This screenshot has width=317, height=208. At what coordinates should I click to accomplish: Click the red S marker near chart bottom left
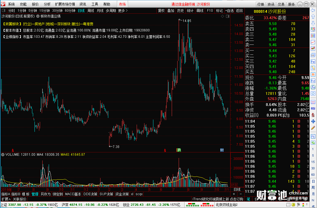tap(13, 150)
